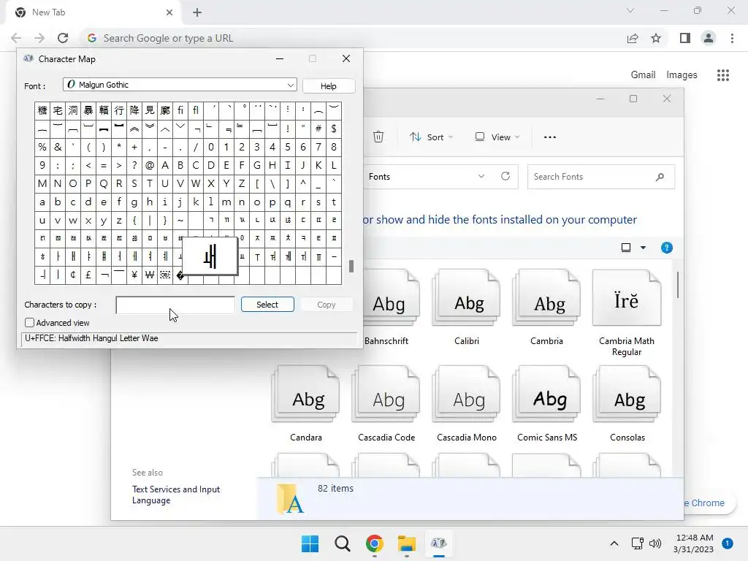748x561 pixels.
Task: Select the Cascadia Code font
Action: tap(386, 403)
